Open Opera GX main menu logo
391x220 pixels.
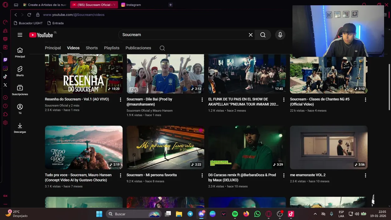pyautogui.click(x=5, y=5)
